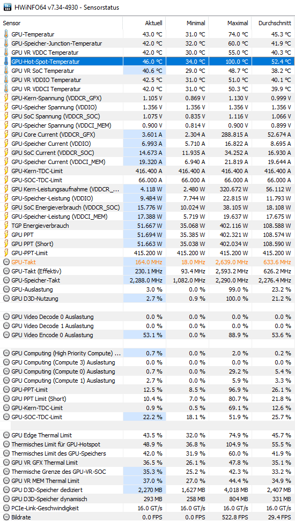The height and width of the screenshot is (521, 295).
Task: Click thermometer icon beside GPU VR VDDCI Temperatur
Action: [x=6, y=89]
